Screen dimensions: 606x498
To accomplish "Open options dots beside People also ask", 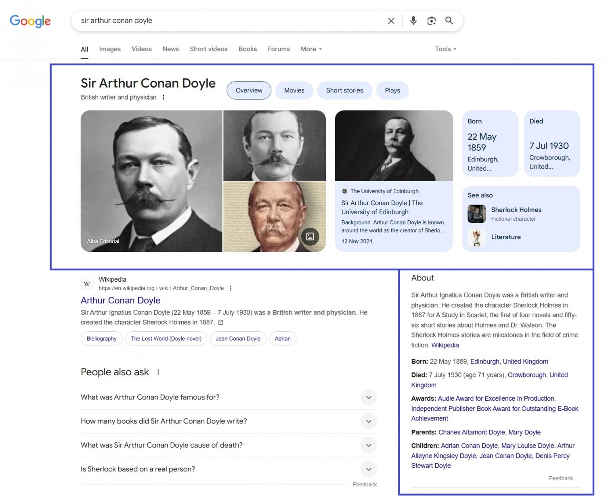I will pyautogui.click(x=158, y=372).
